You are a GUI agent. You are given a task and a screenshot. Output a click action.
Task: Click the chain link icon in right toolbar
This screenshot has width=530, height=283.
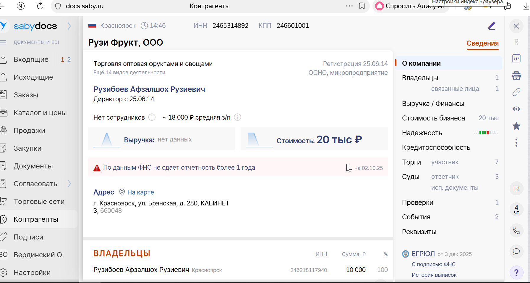click(x=516, y=92)
